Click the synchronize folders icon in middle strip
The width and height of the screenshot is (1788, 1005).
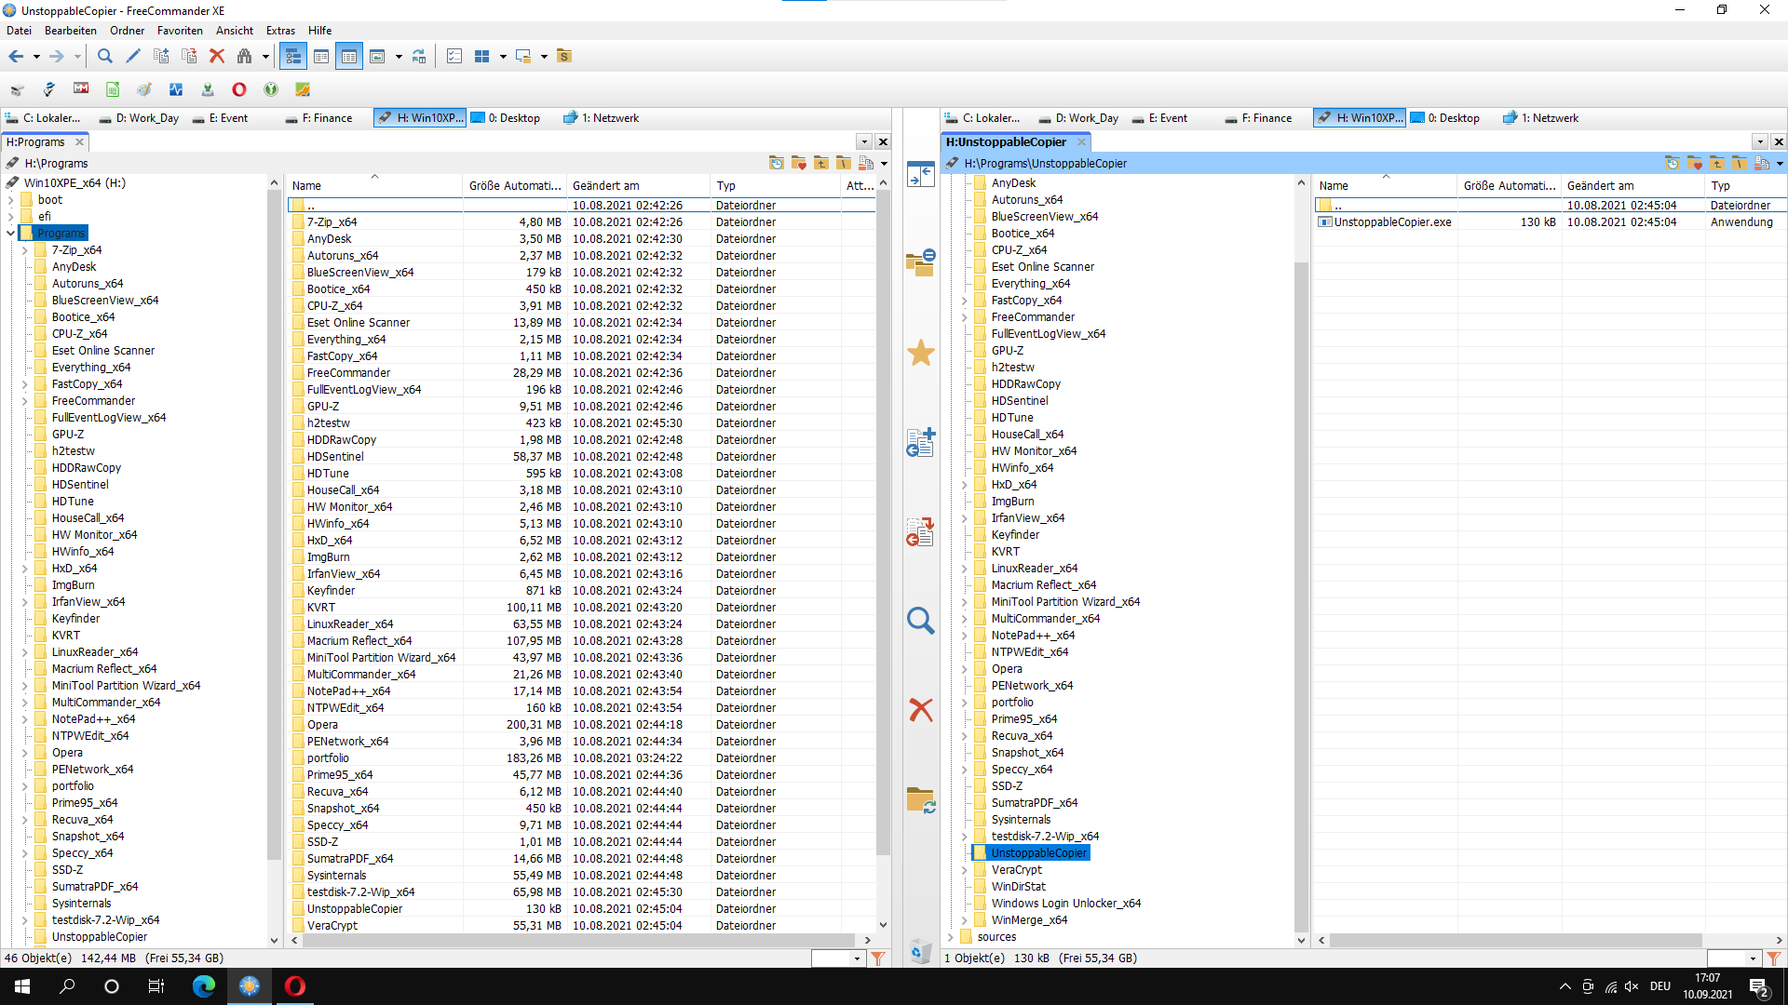click(920, 800)
